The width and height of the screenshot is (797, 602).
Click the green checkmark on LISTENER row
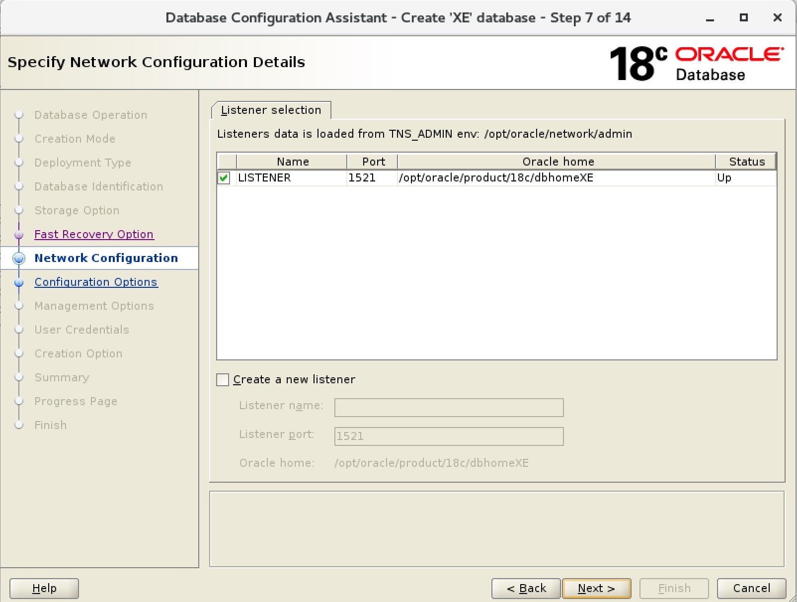224,177
